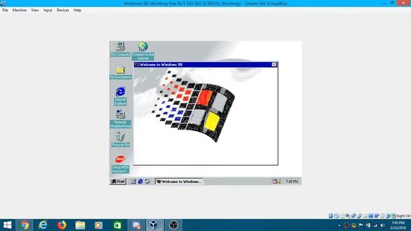Click the host taskbar clock and date
Viewport: 411px width, 231px height.
[x=398, y=225]
